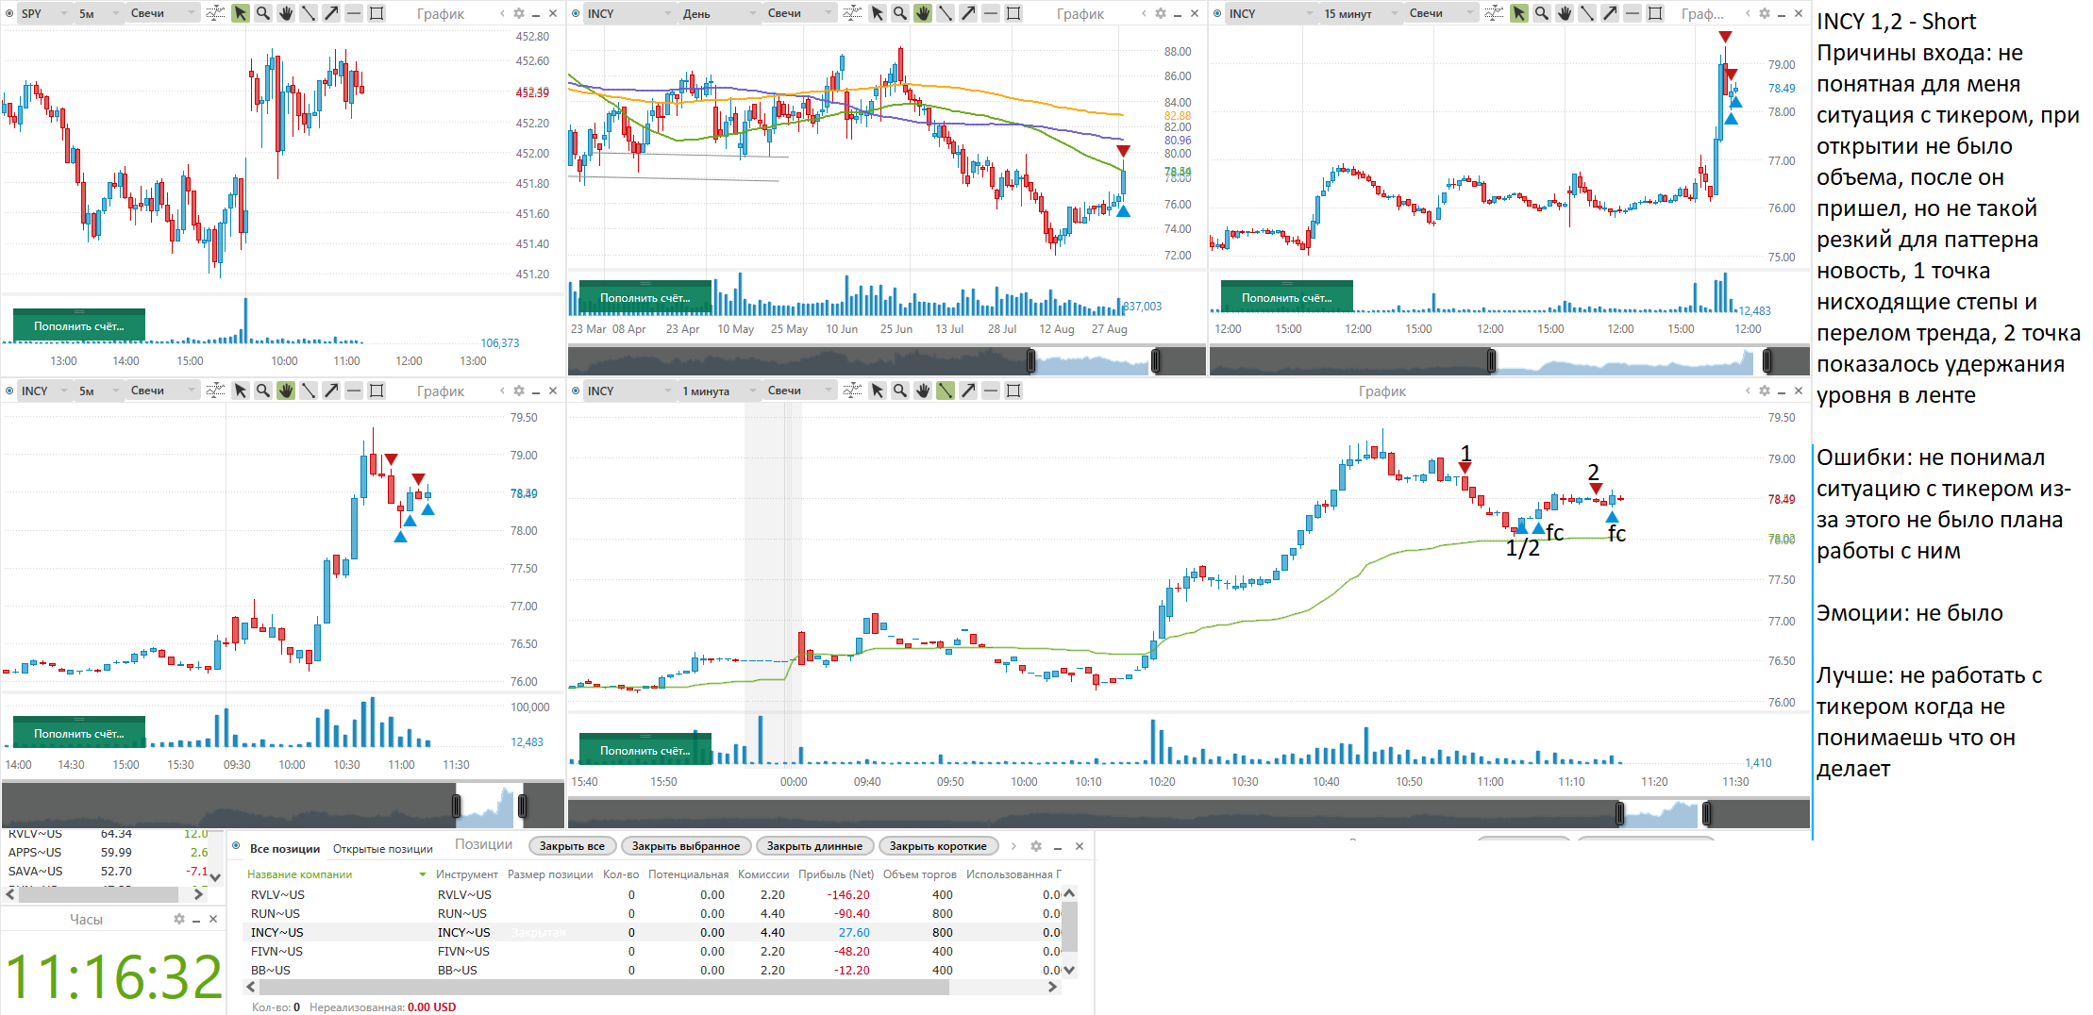Open Свечи chart type dropdown in SPY chart
The height and width of the screenshot is (1015, 2093).
(x=162, y=13)
